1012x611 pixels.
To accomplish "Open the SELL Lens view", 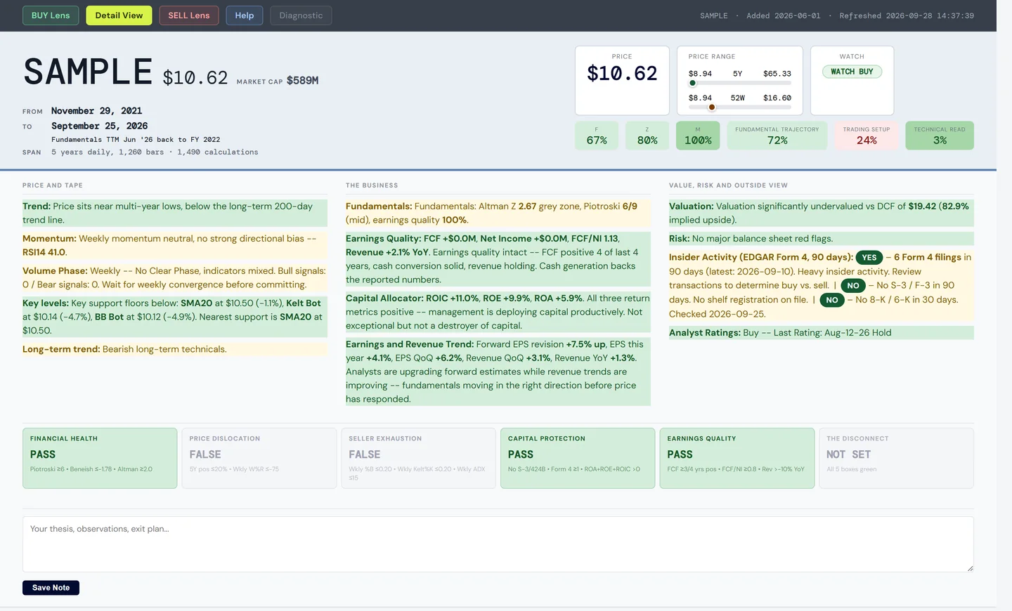I will pos(189,15).
